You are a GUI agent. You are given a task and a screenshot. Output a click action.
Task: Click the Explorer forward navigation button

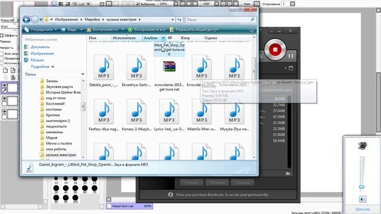(x=35, y=20)
